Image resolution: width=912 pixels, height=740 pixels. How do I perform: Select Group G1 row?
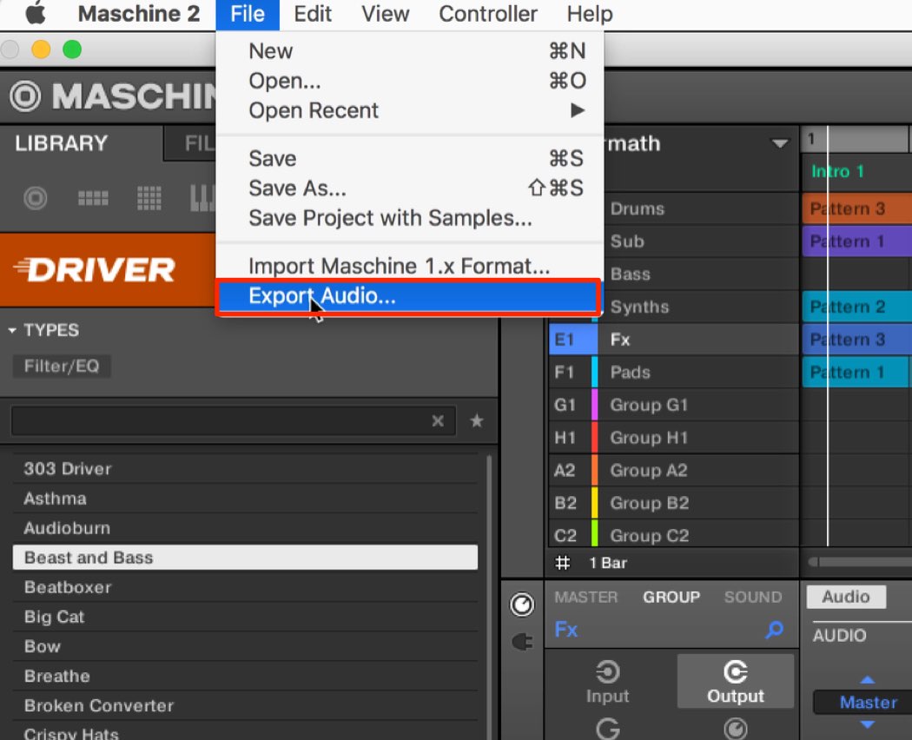pyautogui.click(x=673, y=405)
